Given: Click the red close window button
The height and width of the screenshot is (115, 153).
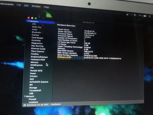Looking at the screenshot, I should pos(29,18).
